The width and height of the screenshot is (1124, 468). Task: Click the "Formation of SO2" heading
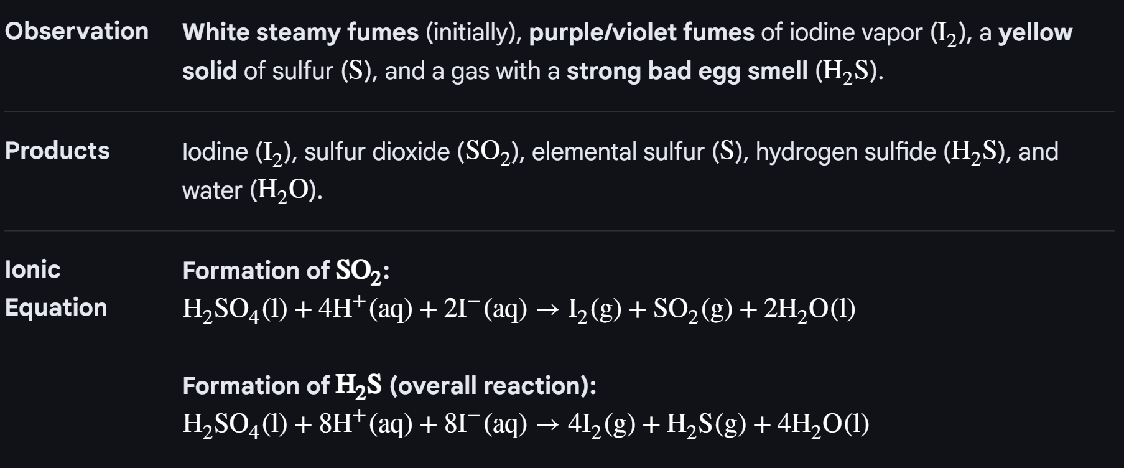[286, 271]
